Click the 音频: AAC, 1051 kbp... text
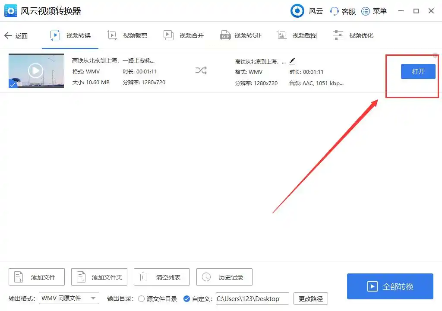This screenshot has height=311, width=442. [316, 83]
